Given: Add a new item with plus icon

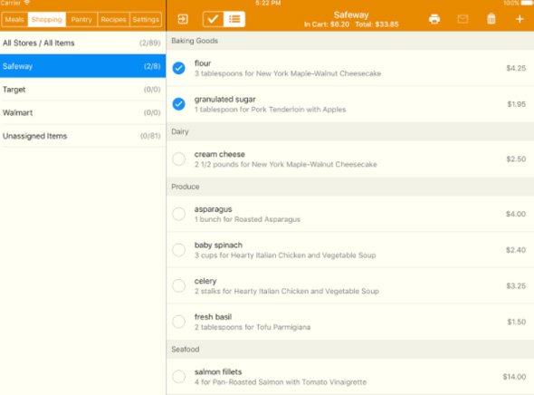Looking at the screenshot, I should click(520, 19).
